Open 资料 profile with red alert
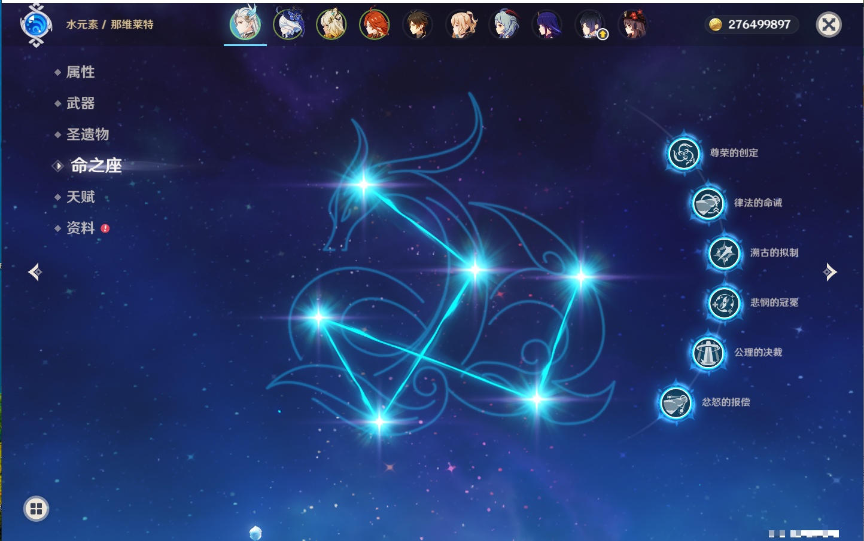The width and height of the screenshot is (864, 541). 80,228
